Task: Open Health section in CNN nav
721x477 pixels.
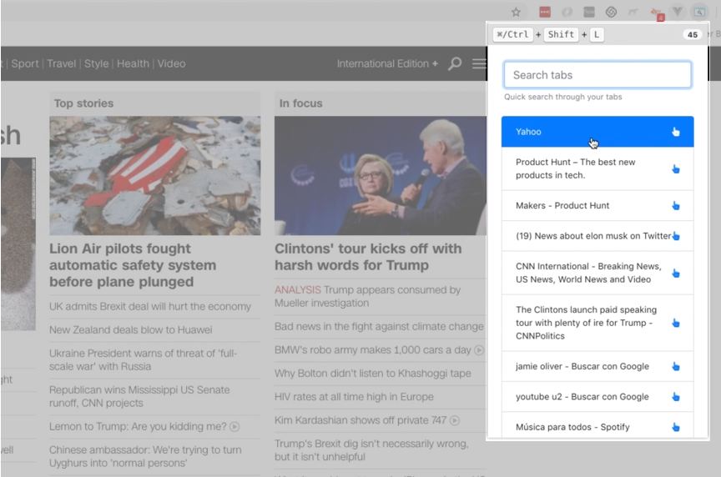Action: tap(133, 63)
